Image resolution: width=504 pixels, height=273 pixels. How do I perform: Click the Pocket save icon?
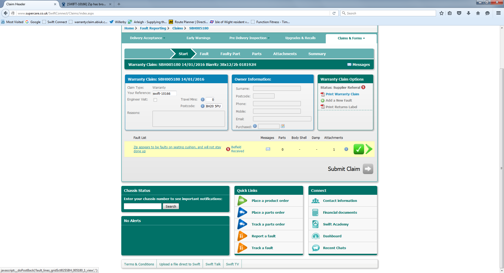(459, 13)
